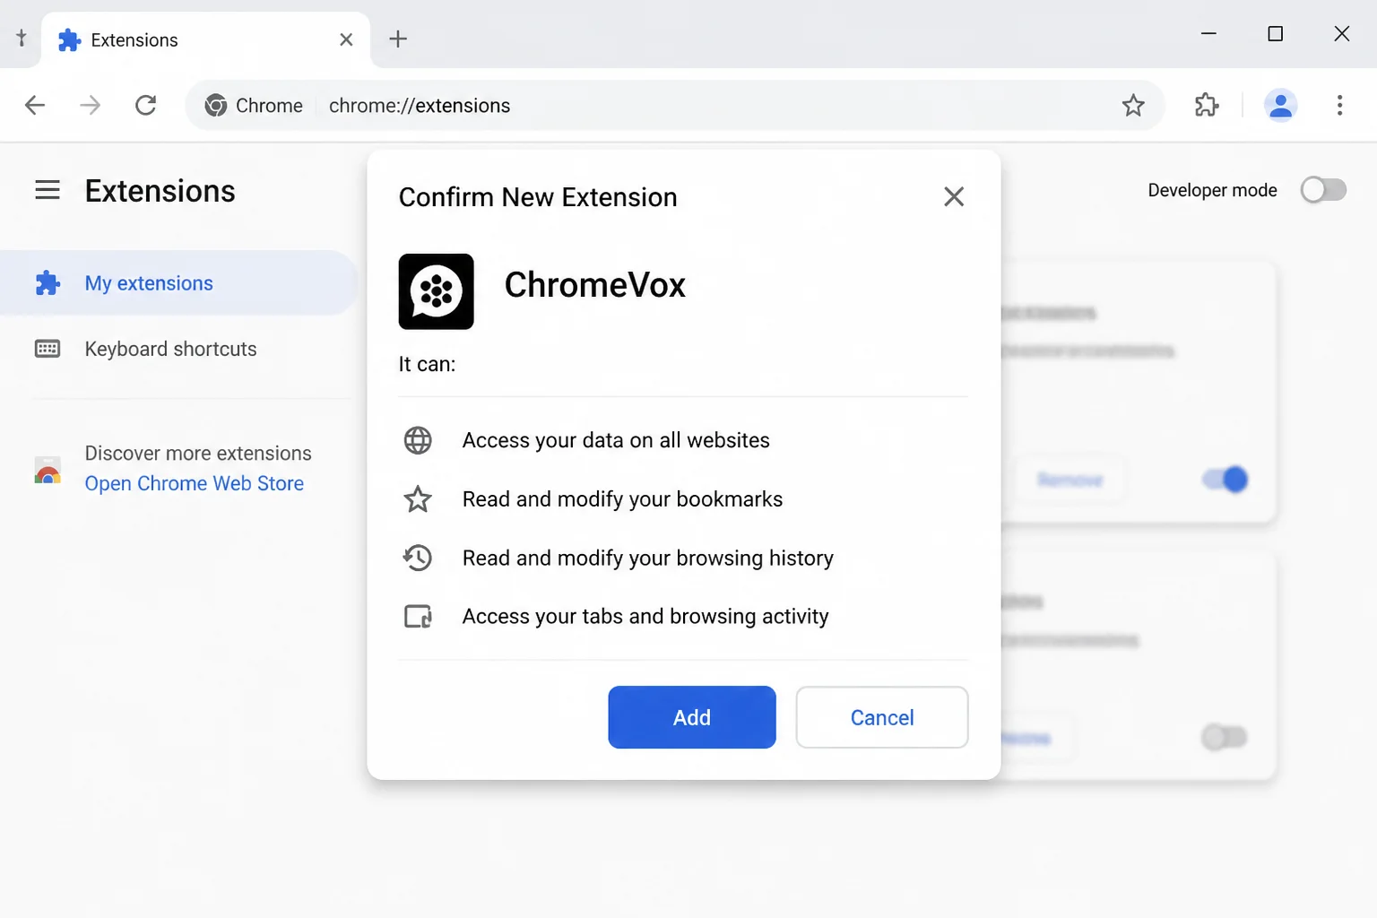This screenshot has height=918, width=1377.
Task: Click the Add button in the dialog
Action: point(691,717)
